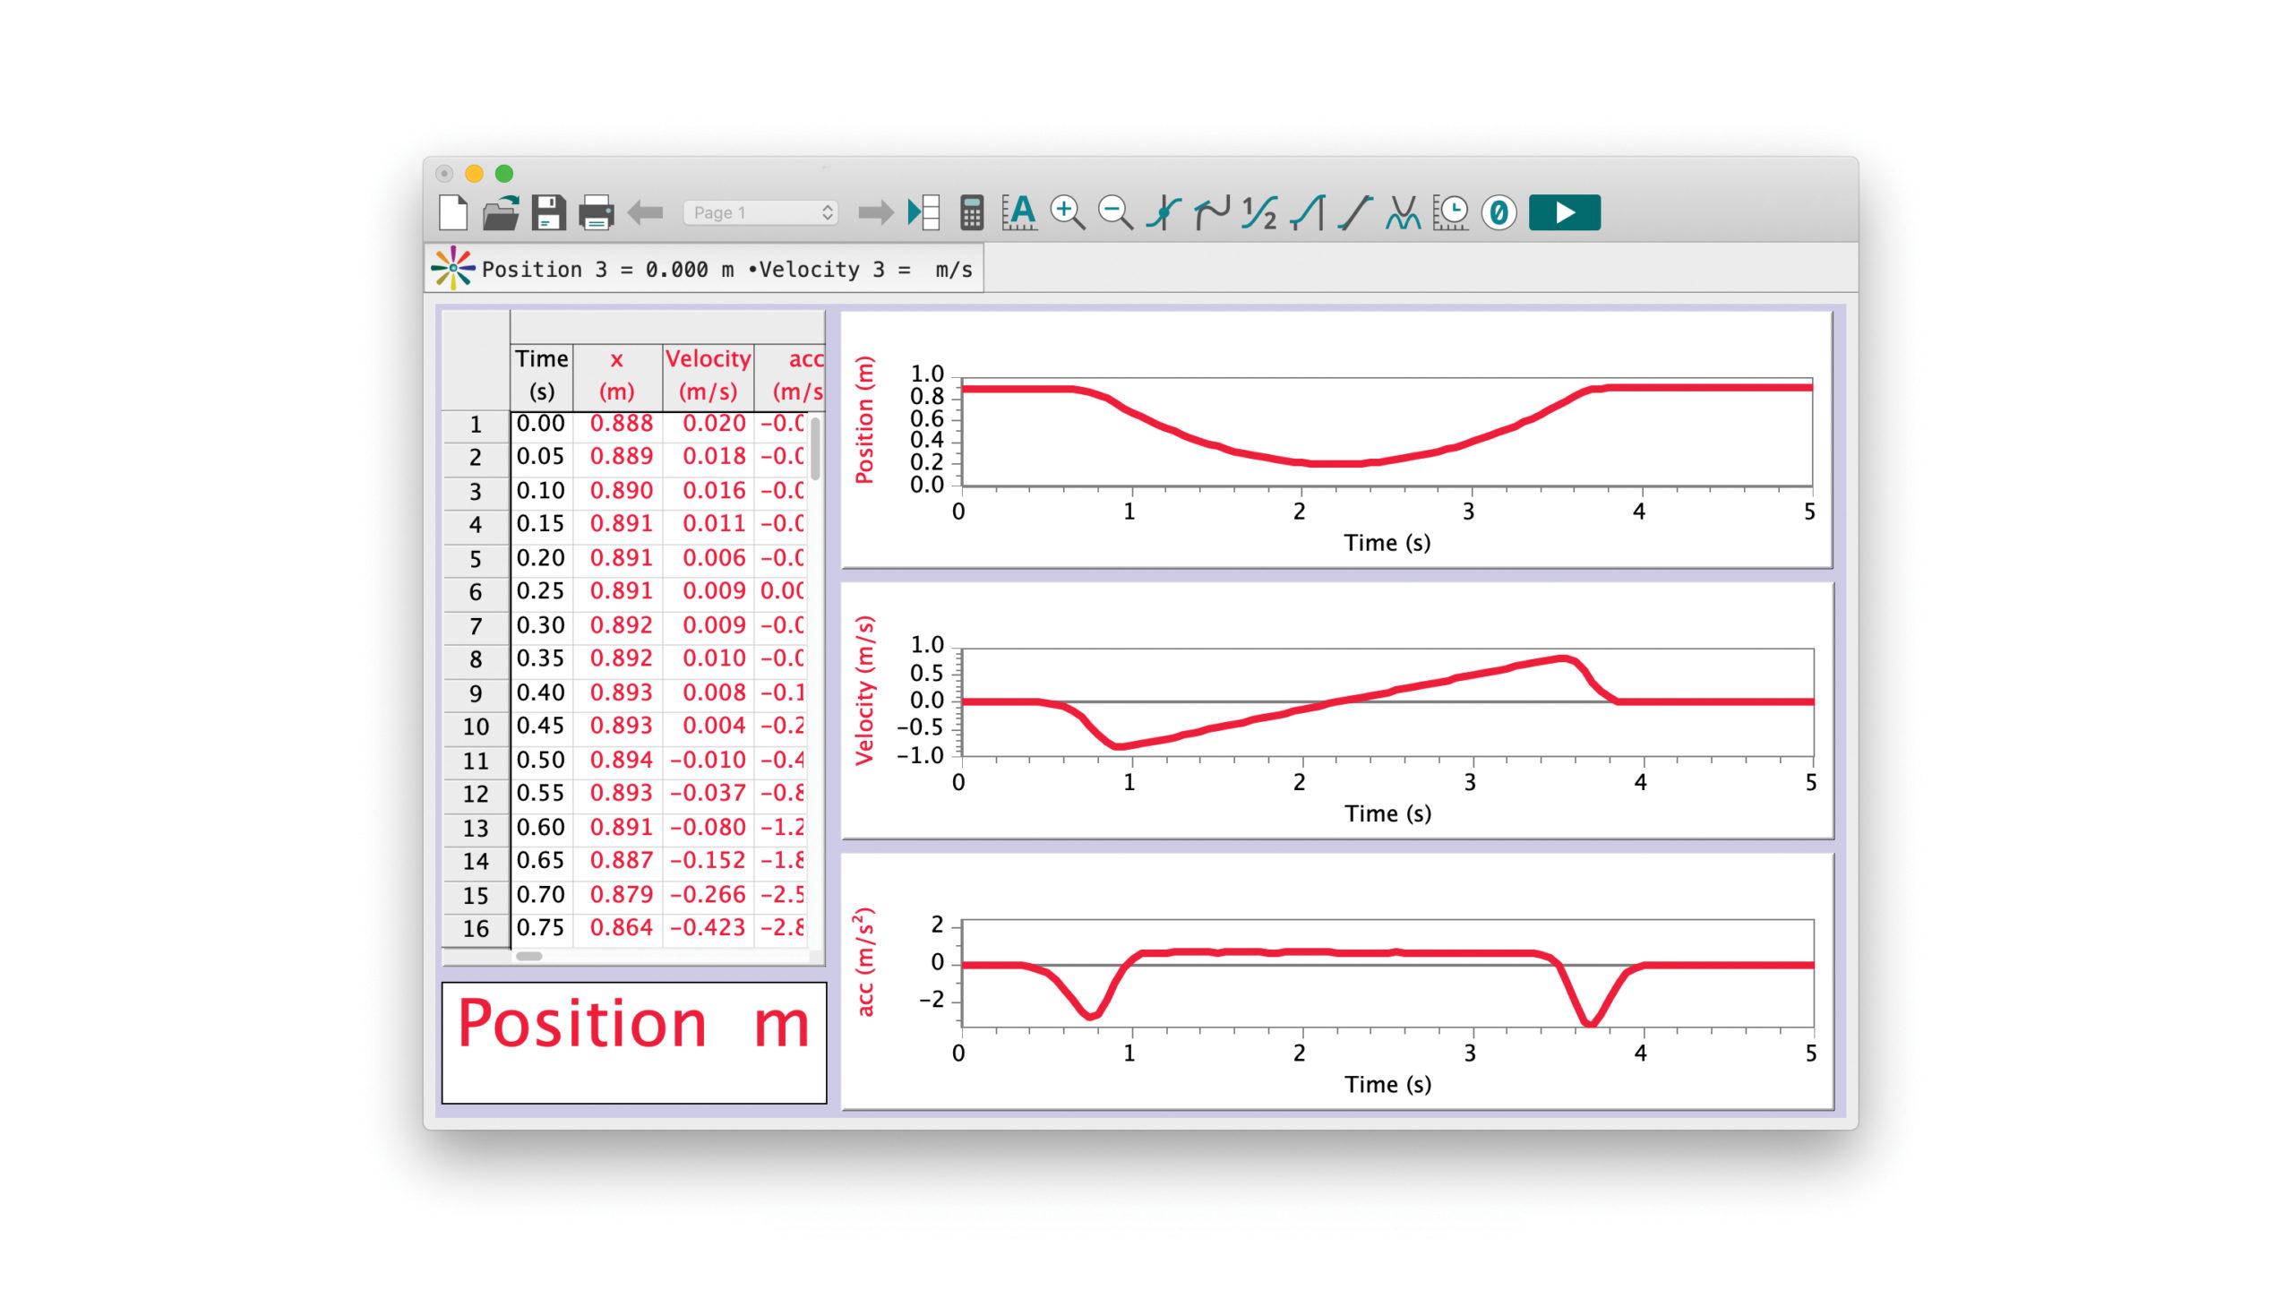Open the Page 1 dropdown selector
The image size is (2293, 1290).
pos(760,213)
